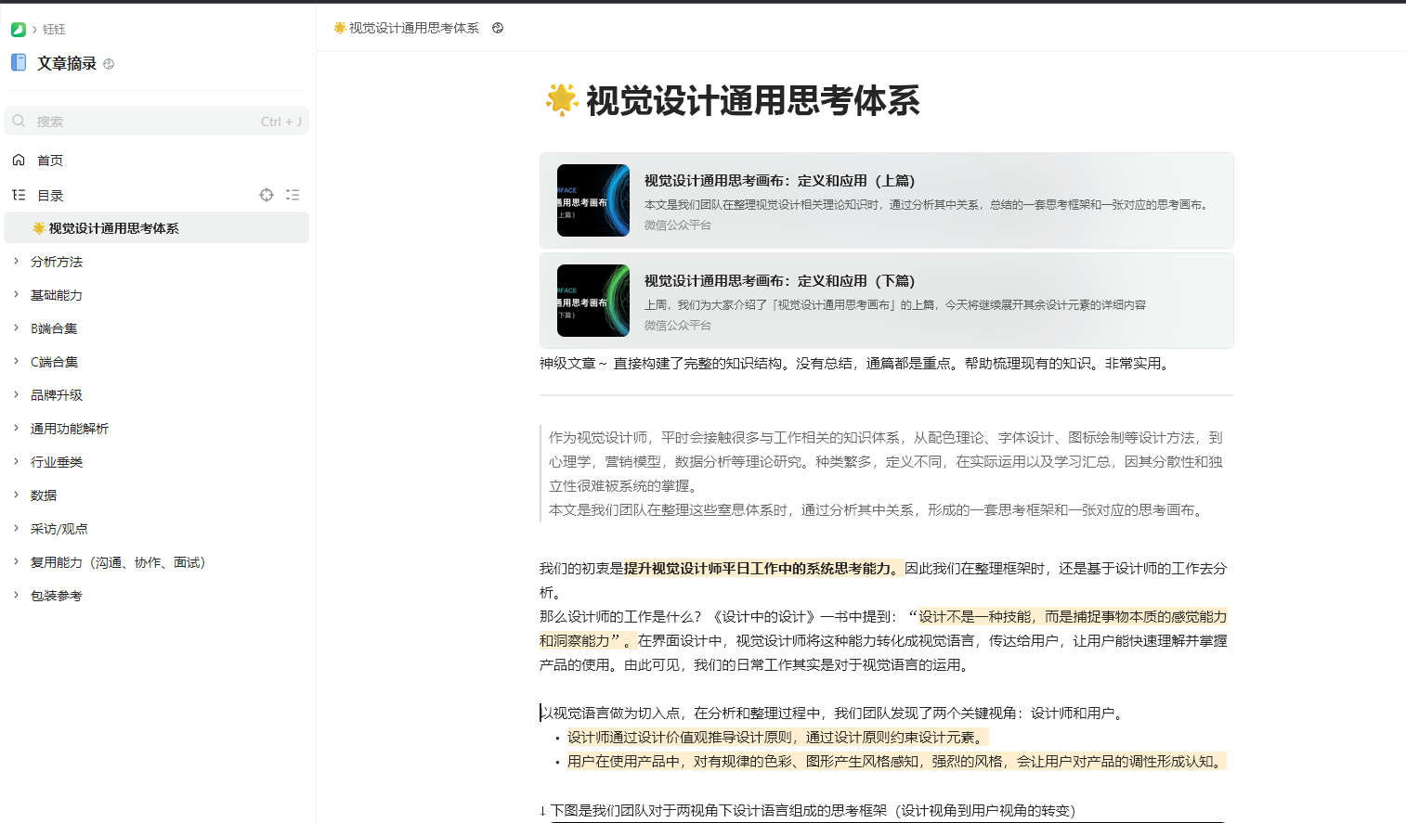This screenshot has height=823, width=1406.
Task: Expand the B端合集 folder chevron
Action: tap(16, 328)
